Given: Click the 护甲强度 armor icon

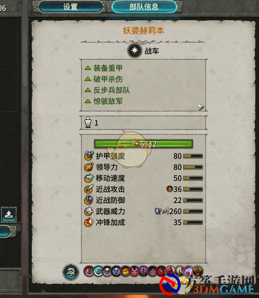Looking at the screenshot, I should pyautogui.click(x=89, y=156).
